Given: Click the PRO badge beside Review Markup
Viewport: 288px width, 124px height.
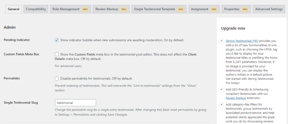Looking at the screenshot, I should [124, 9].
